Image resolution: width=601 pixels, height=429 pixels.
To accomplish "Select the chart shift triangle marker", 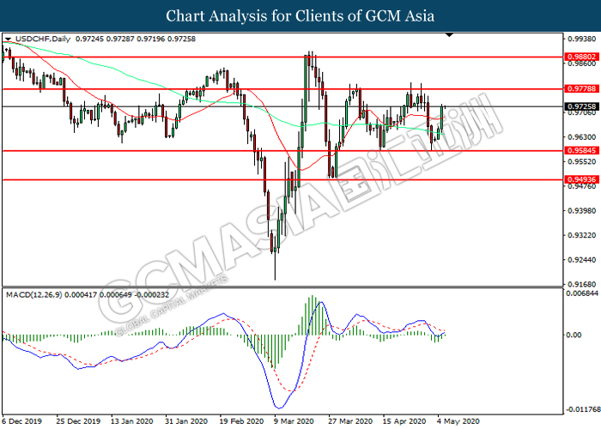I will point(450,35).
